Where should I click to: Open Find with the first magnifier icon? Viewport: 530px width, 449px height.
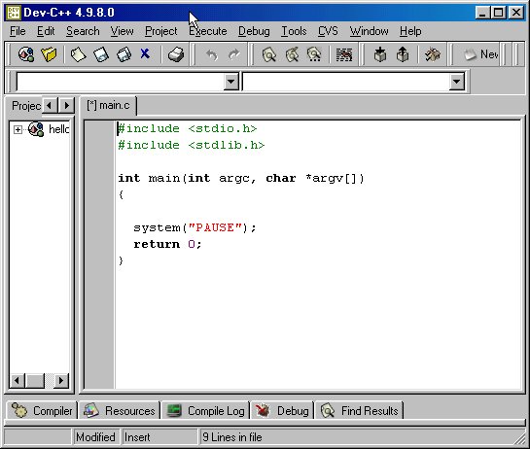(x=269, y=54)
